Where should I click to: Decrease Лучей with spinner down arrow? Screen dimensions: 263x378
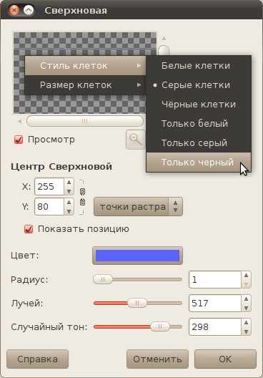246,308
